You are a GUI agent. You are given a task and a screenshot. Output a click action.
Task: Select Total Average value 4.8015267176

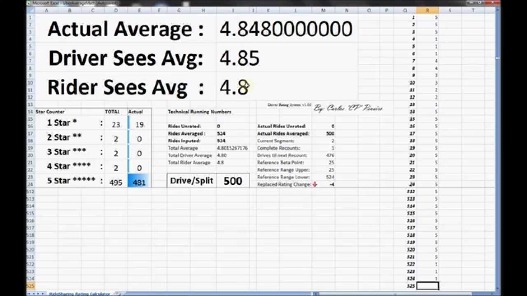tap(232, 148)
